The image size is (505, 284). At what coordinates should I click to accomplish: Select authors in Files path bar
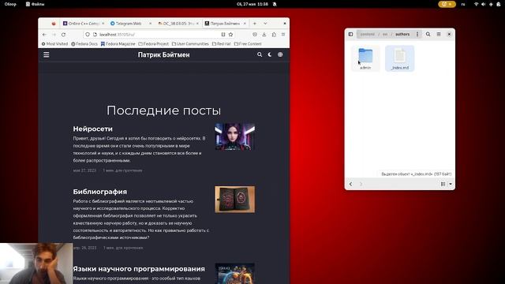402,34
